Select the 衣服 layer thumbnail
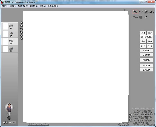This screenshot has width=156, height=127. click(5, 34)
